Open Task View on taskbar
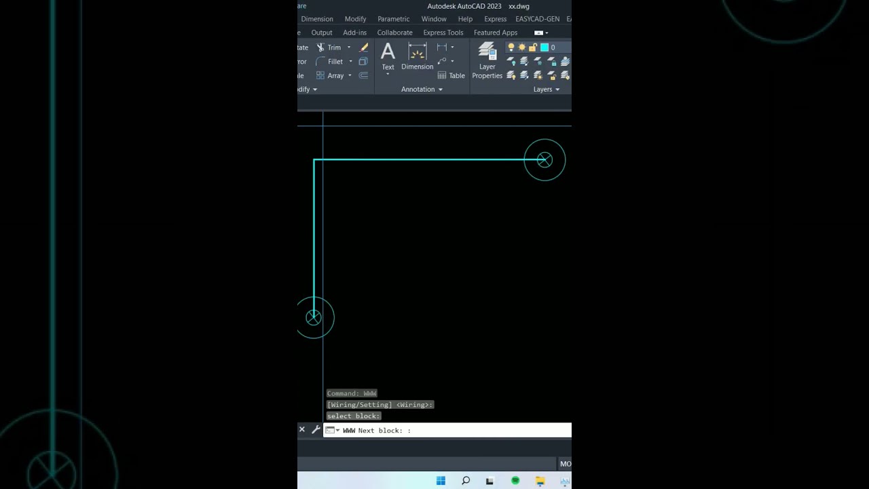 [x=489, y=481]
